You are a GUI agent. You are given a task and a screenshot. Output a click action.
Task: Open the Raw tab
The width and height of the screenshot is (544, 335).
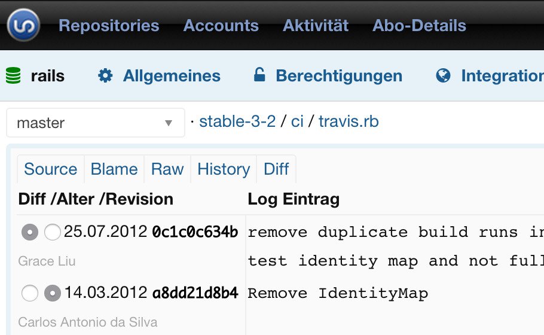[x=167, y=169]
